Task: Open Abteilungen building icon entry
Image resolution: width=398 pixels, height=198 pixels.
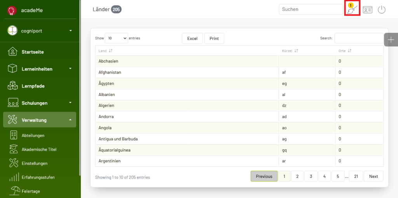Action: point(14,135)
